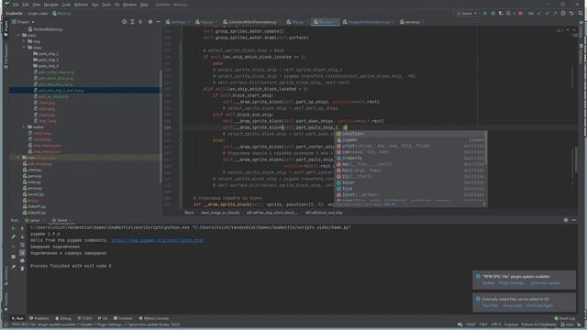Open the pygame contribute link in console
587x330 pixels.
coord(158,240)
